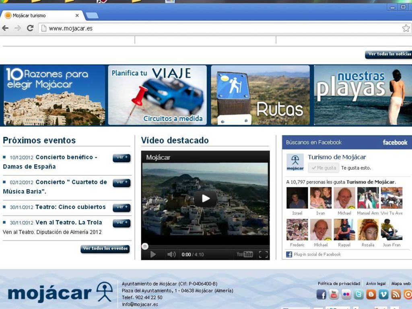Click the Me gusta button
The image size is (412, 309).
[324, 168]
